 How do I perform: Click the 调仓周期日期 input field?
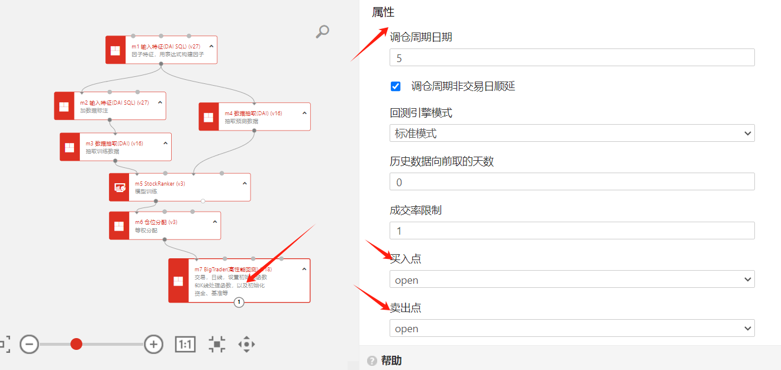tap(571, 58)
